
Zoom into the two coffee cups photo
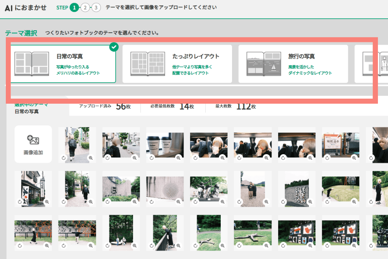pyautogui.click(x=178, y=158)
